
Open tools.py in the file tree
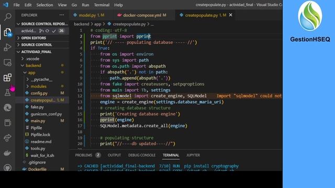pos(38,148)
